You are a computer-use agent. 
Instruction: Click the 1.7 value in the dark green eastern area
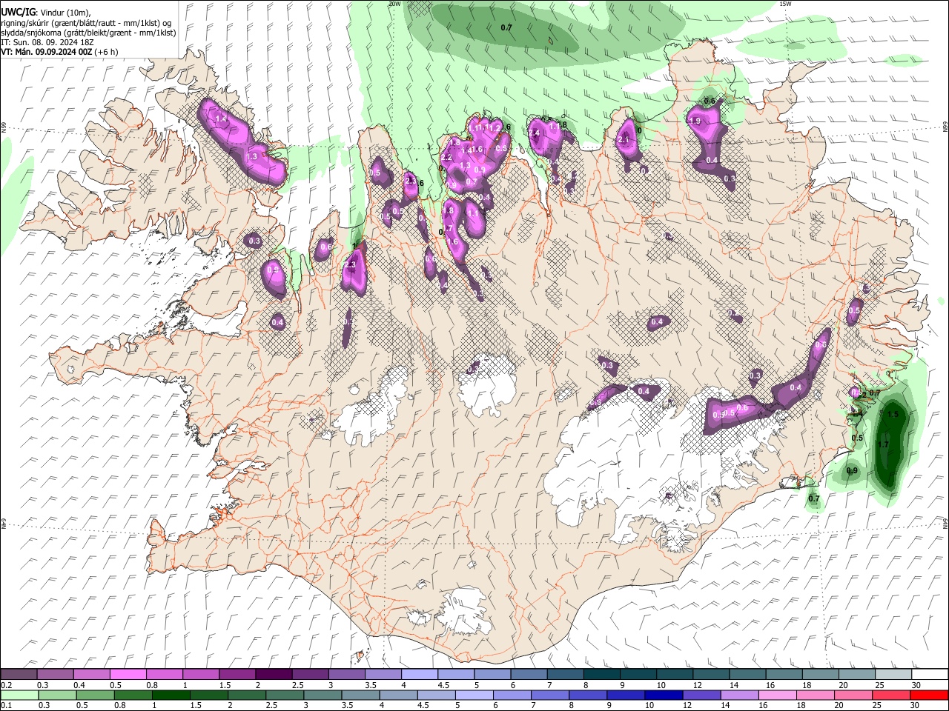pyautogui.click(x=883, y=444)
